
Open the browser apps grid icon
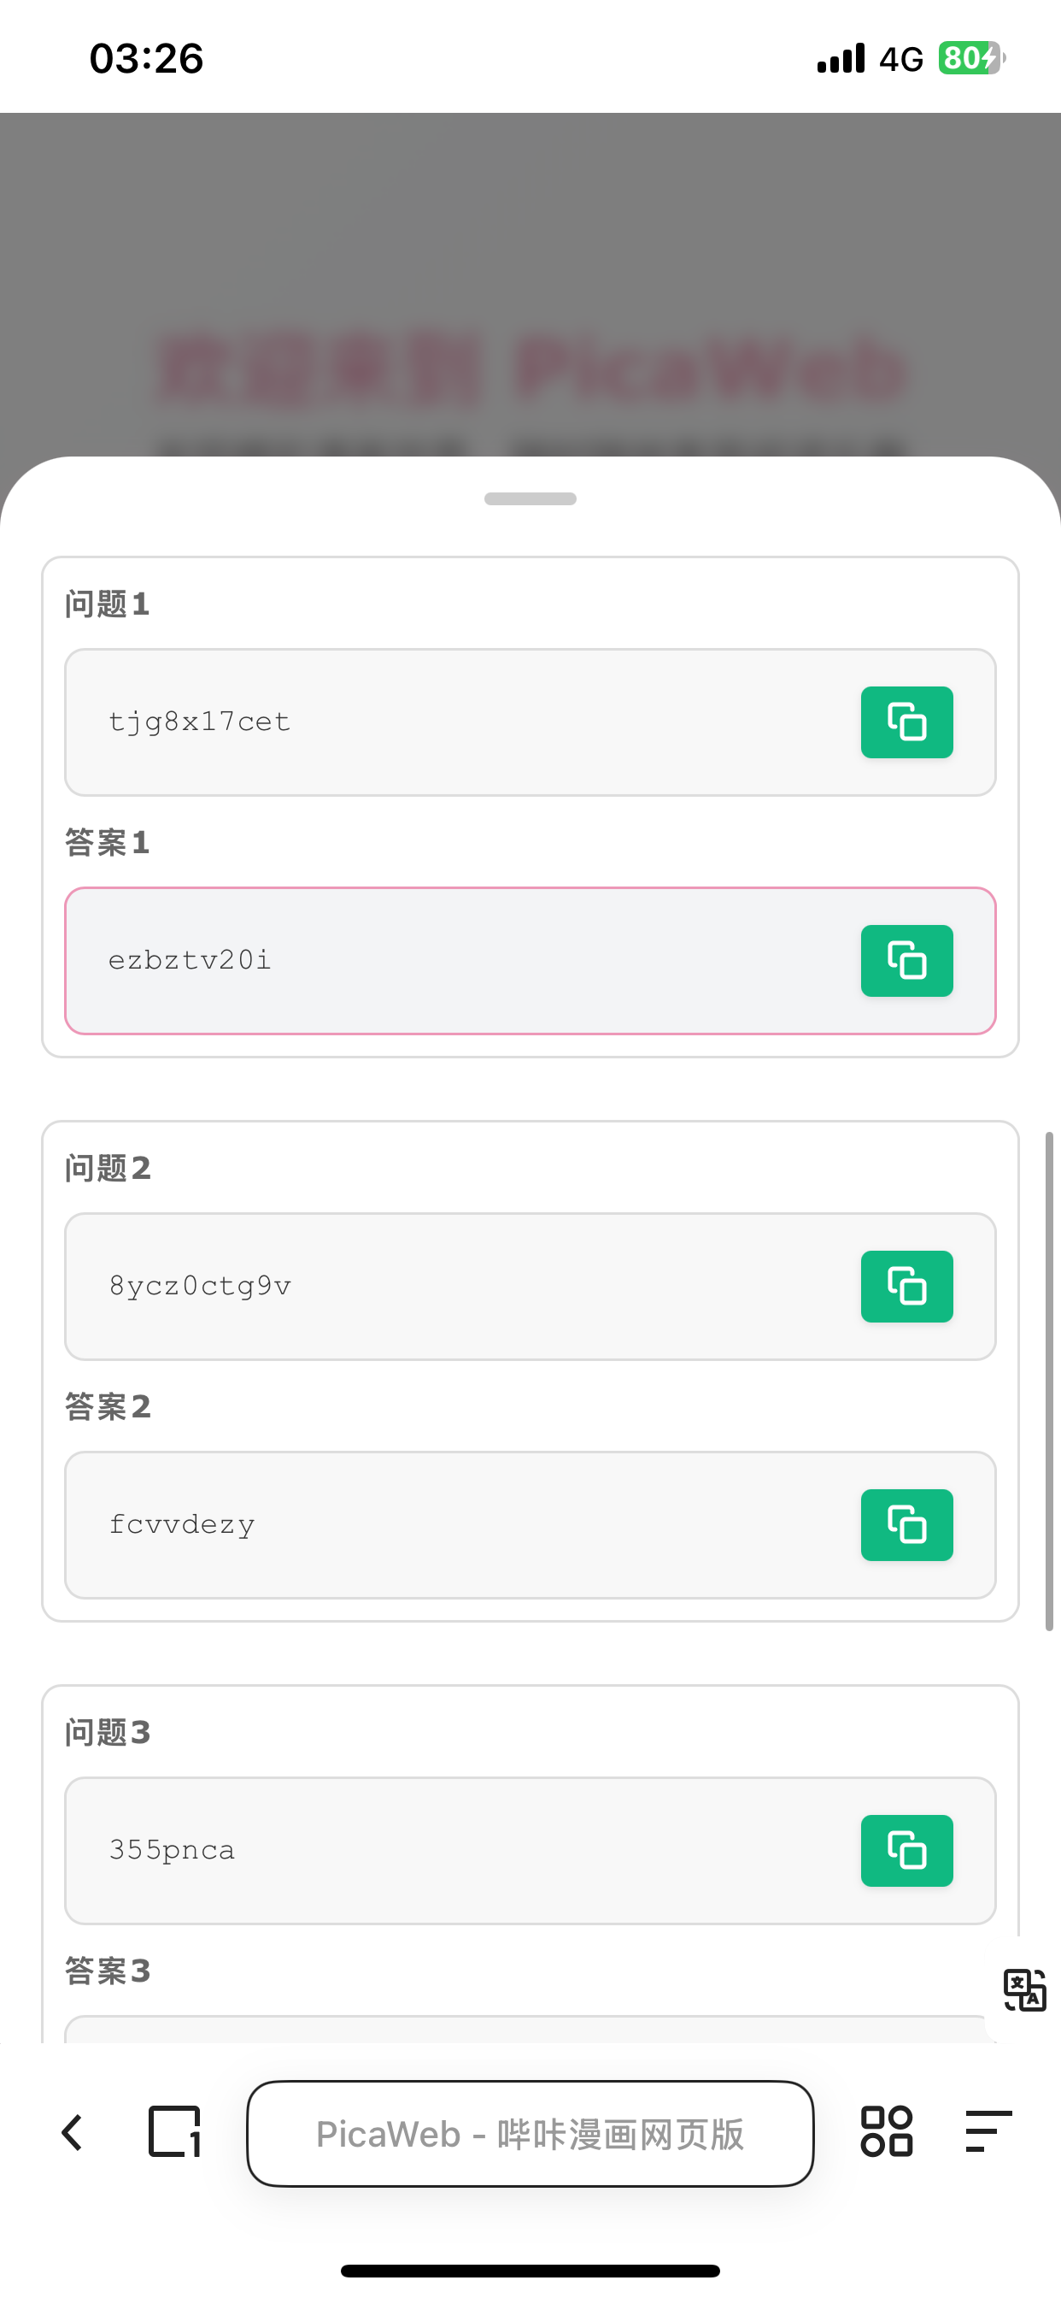point(886,2133)
